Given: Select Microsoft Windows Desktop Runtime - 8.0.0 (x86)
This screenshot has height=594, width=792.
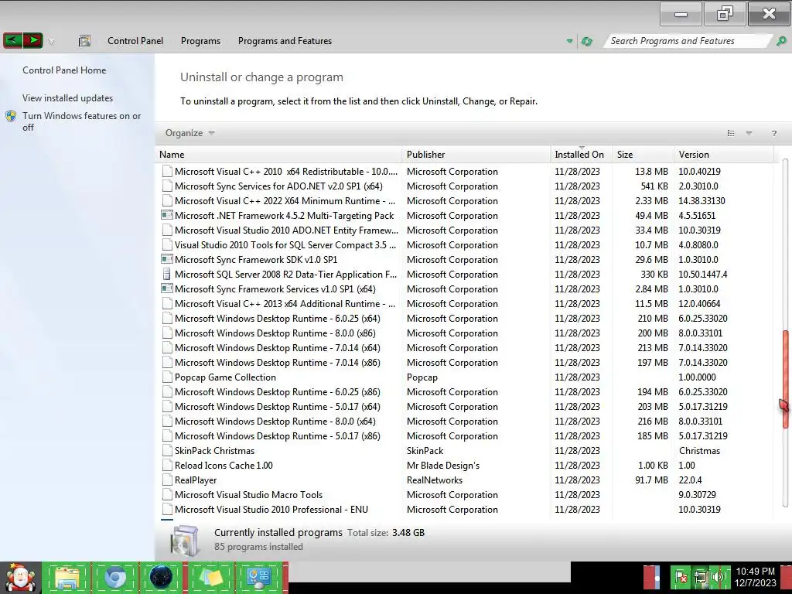Looking at the screenshot, I should (x=465, y=333).
